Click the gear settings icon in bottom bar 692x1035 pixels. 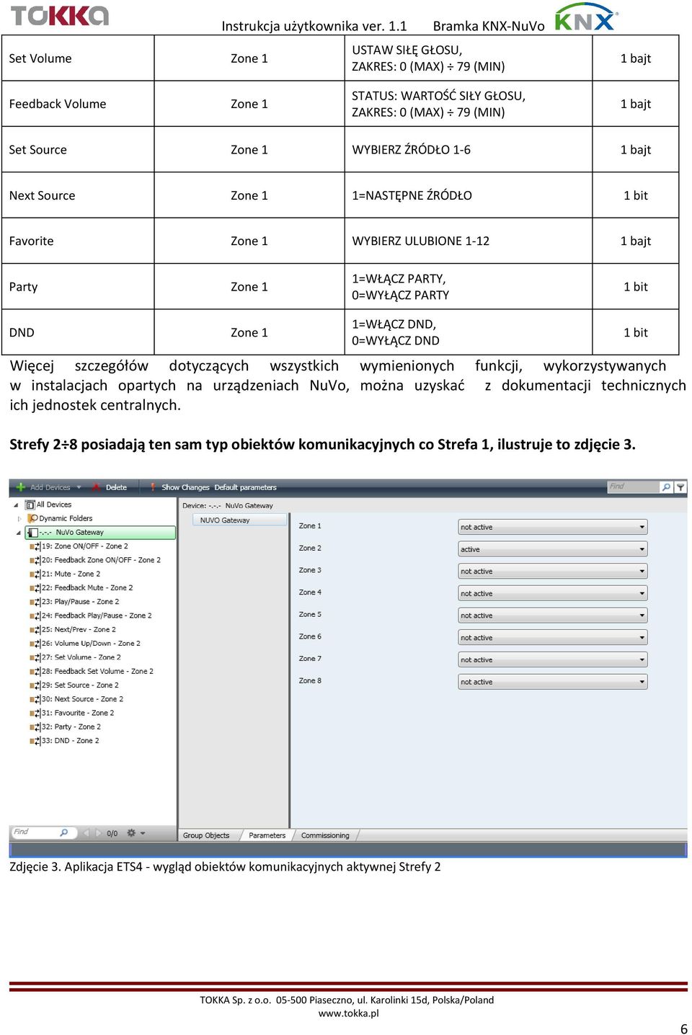[131, 832]
